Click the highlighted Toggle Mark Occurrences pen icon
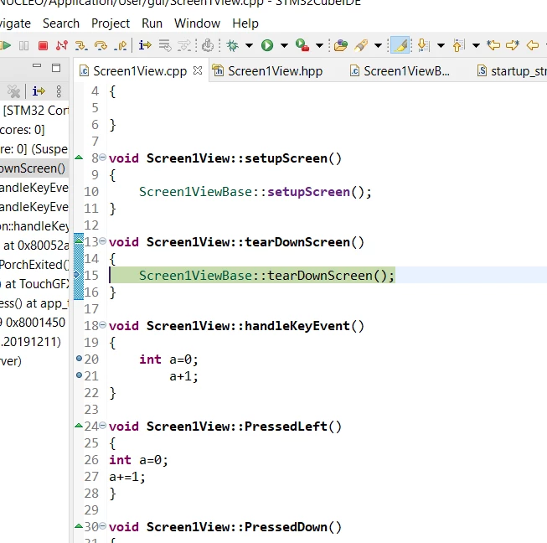The width and height of the screenshot is (547, 543). point(400,45)
